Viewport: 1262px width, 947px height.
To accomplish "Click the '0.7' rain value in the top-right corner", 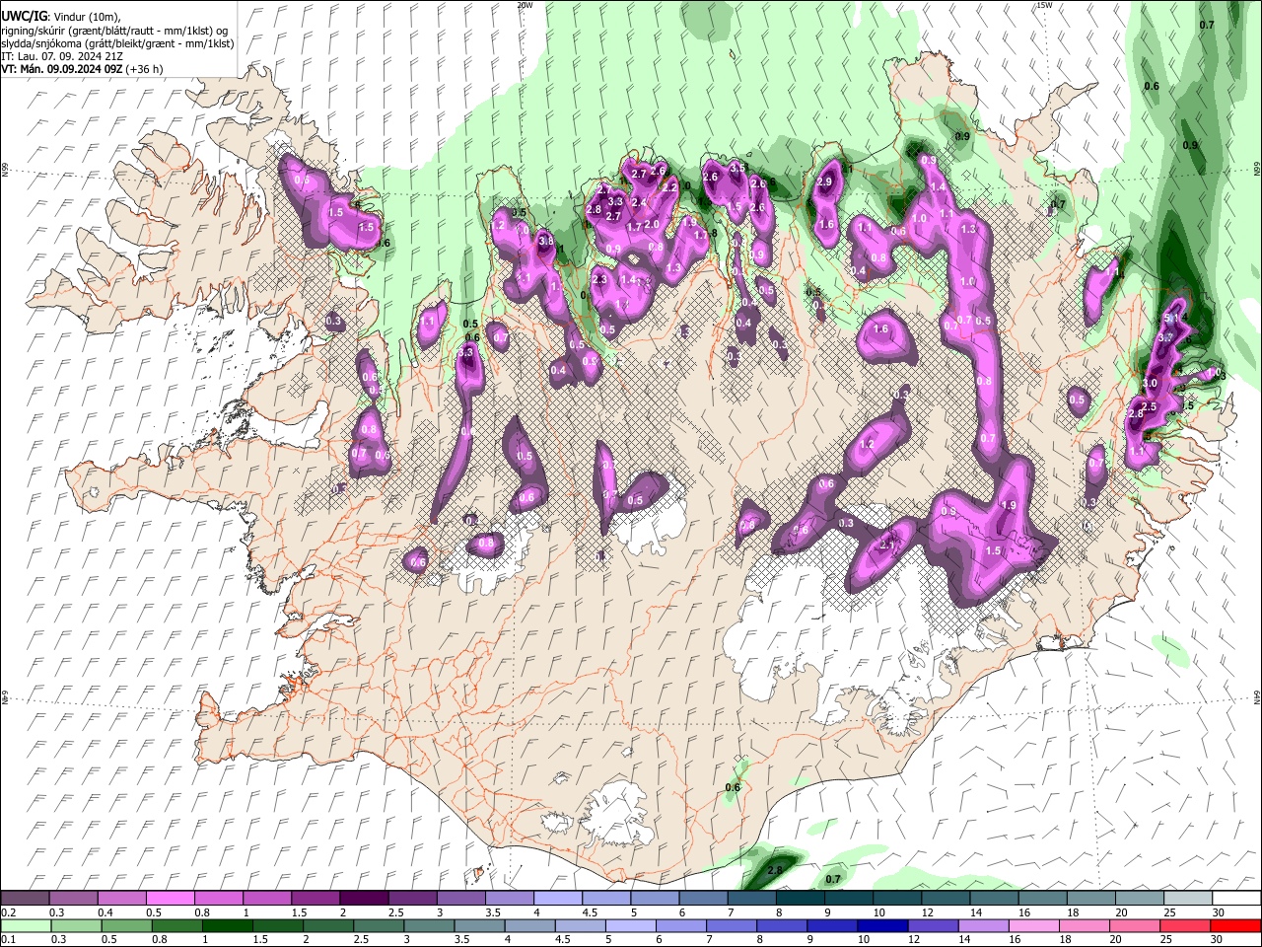I will (1207, 25).
